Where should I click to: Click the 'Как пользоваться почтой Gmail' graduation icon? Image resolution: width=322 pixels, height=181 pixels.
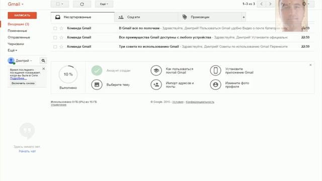point(156,70)
